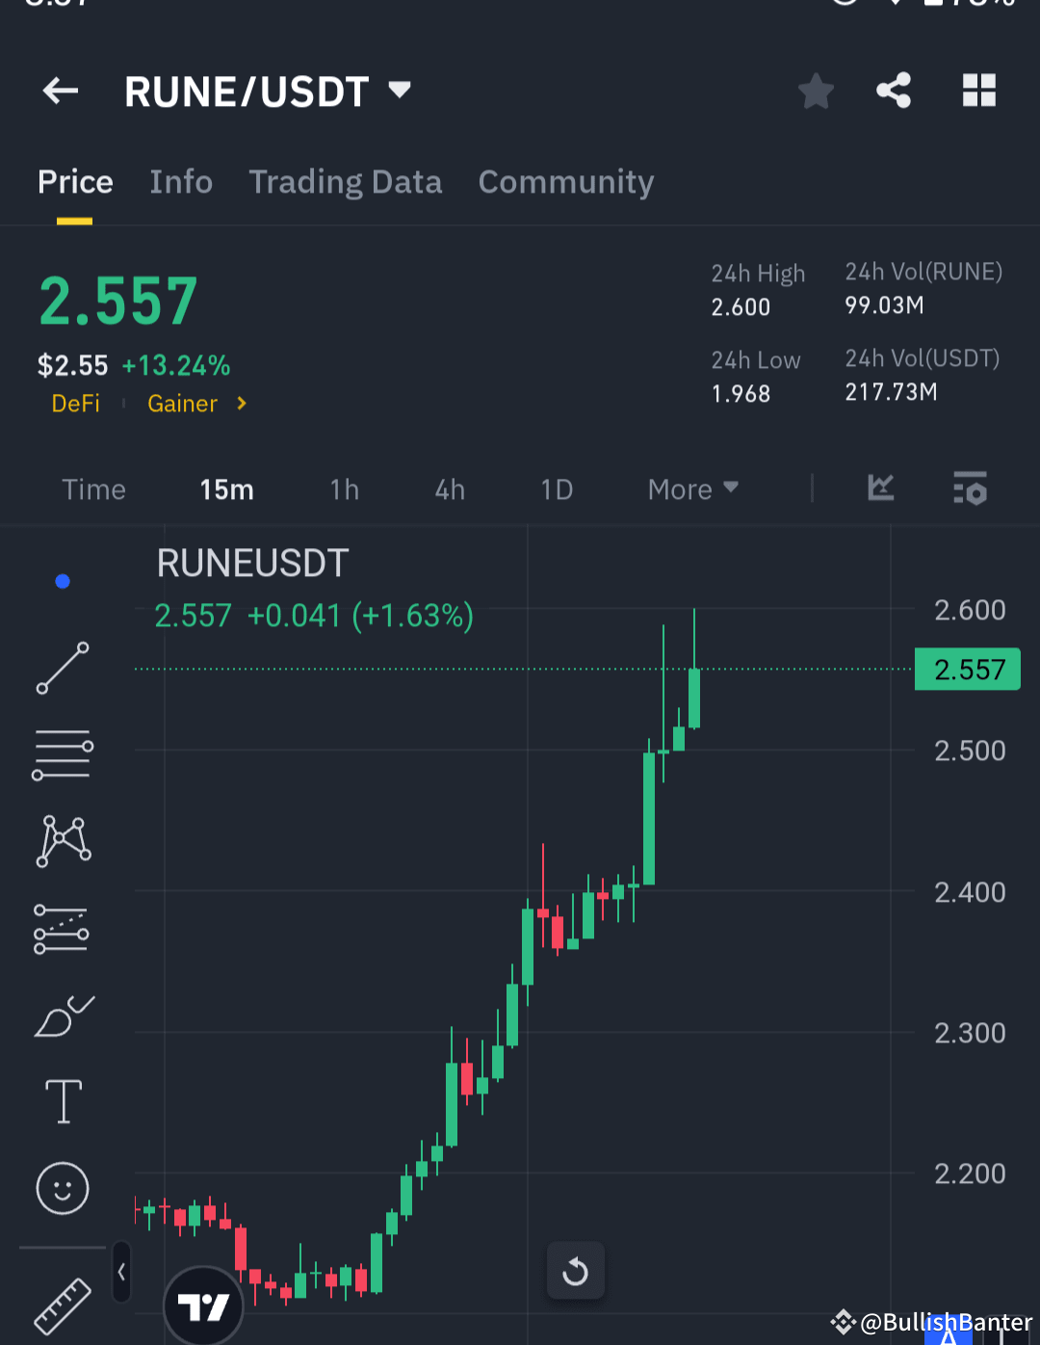Select the ruler measurement tool
The width and height of the screenshot is (1040, 1345).
tap(62, 1304)
